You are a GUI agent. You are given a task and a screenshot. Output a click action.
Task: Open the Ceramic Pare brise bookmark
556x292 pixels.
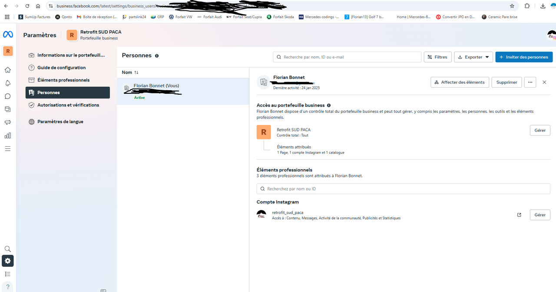499,17
